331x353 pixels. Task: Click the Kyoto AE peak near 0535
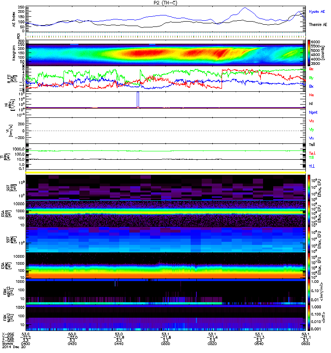click(245, 8)
